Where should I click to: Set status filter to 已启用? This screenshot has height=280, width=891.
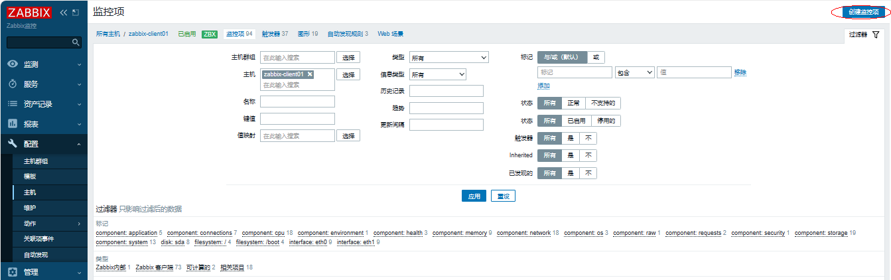tap(576, 121)
